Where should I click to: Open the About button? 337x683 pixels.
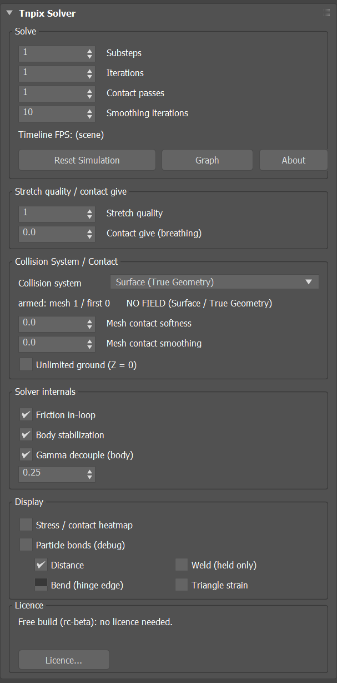tap(293, 160)
